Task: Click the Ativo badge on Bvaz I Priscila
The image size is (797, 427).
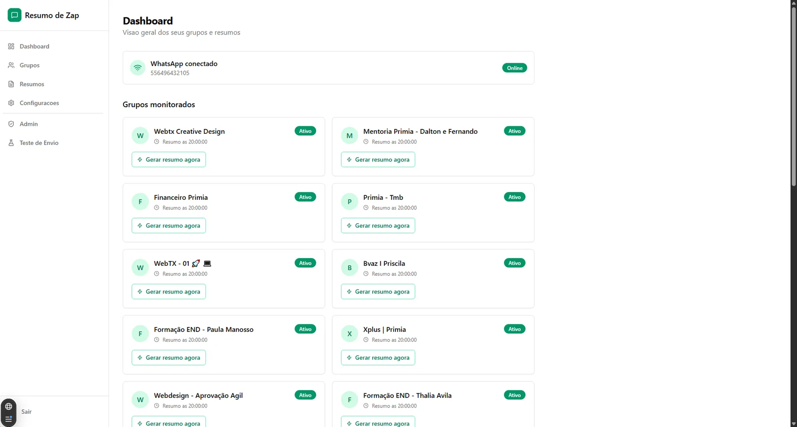Action: point(515,263)
